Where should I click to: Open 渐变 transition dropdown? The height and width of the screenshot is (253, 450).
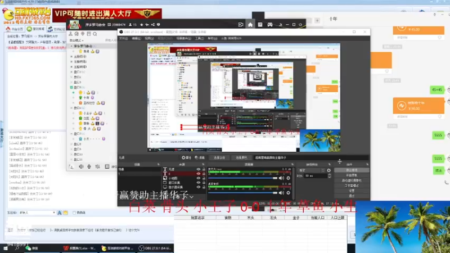tap(311, 170)
